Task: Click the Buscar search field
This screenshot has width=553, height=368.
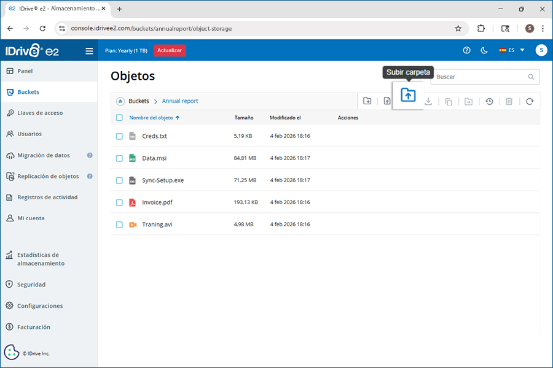Action: point(479,77)
